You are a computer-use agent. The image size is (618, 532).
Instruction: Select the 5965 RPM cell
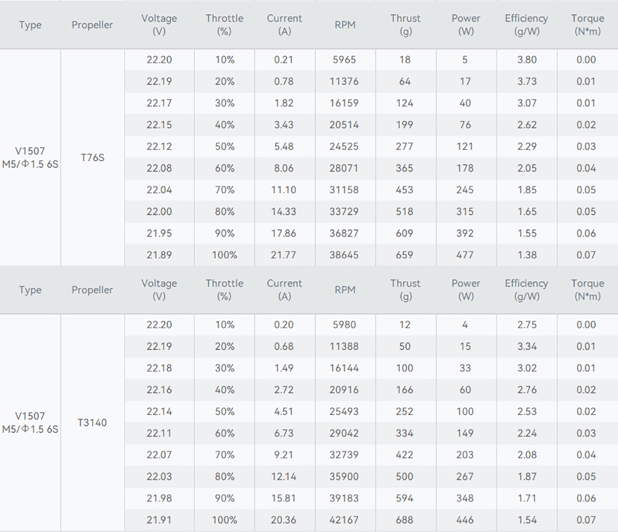pyautogui.click(x=344, y=60)
